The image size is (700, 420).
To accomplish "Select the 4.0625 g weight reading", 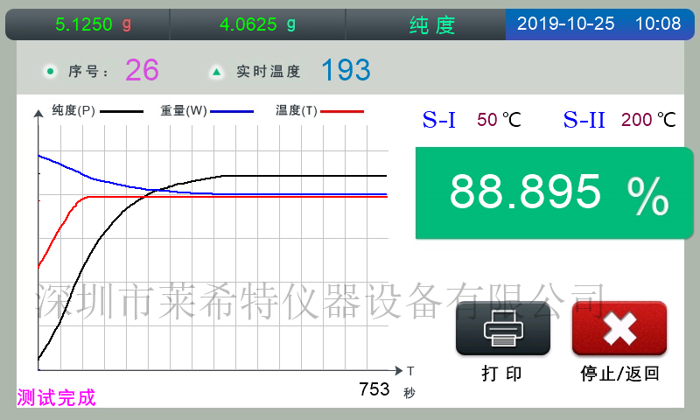I will pos(258,24).
